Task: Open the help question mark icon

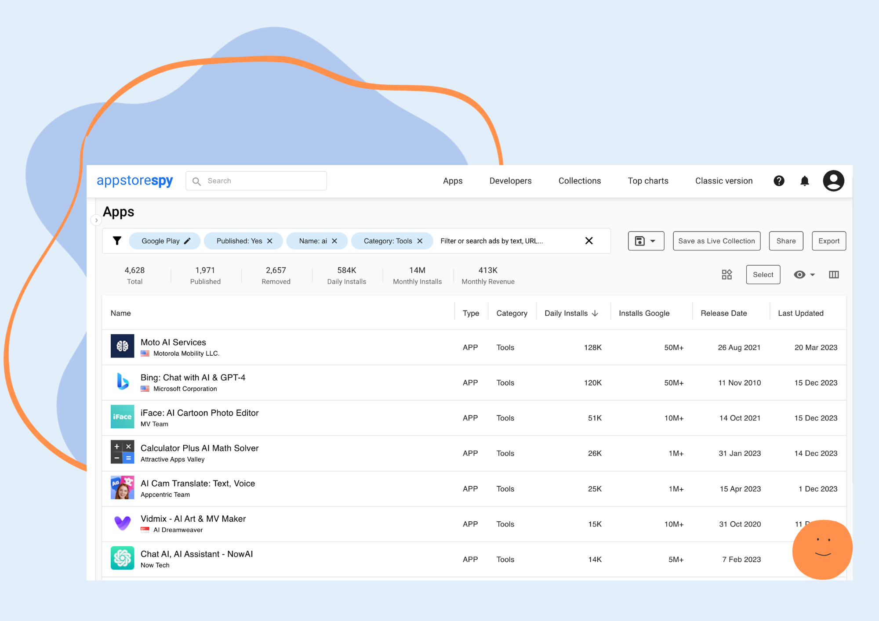Action: click(779, 181)
